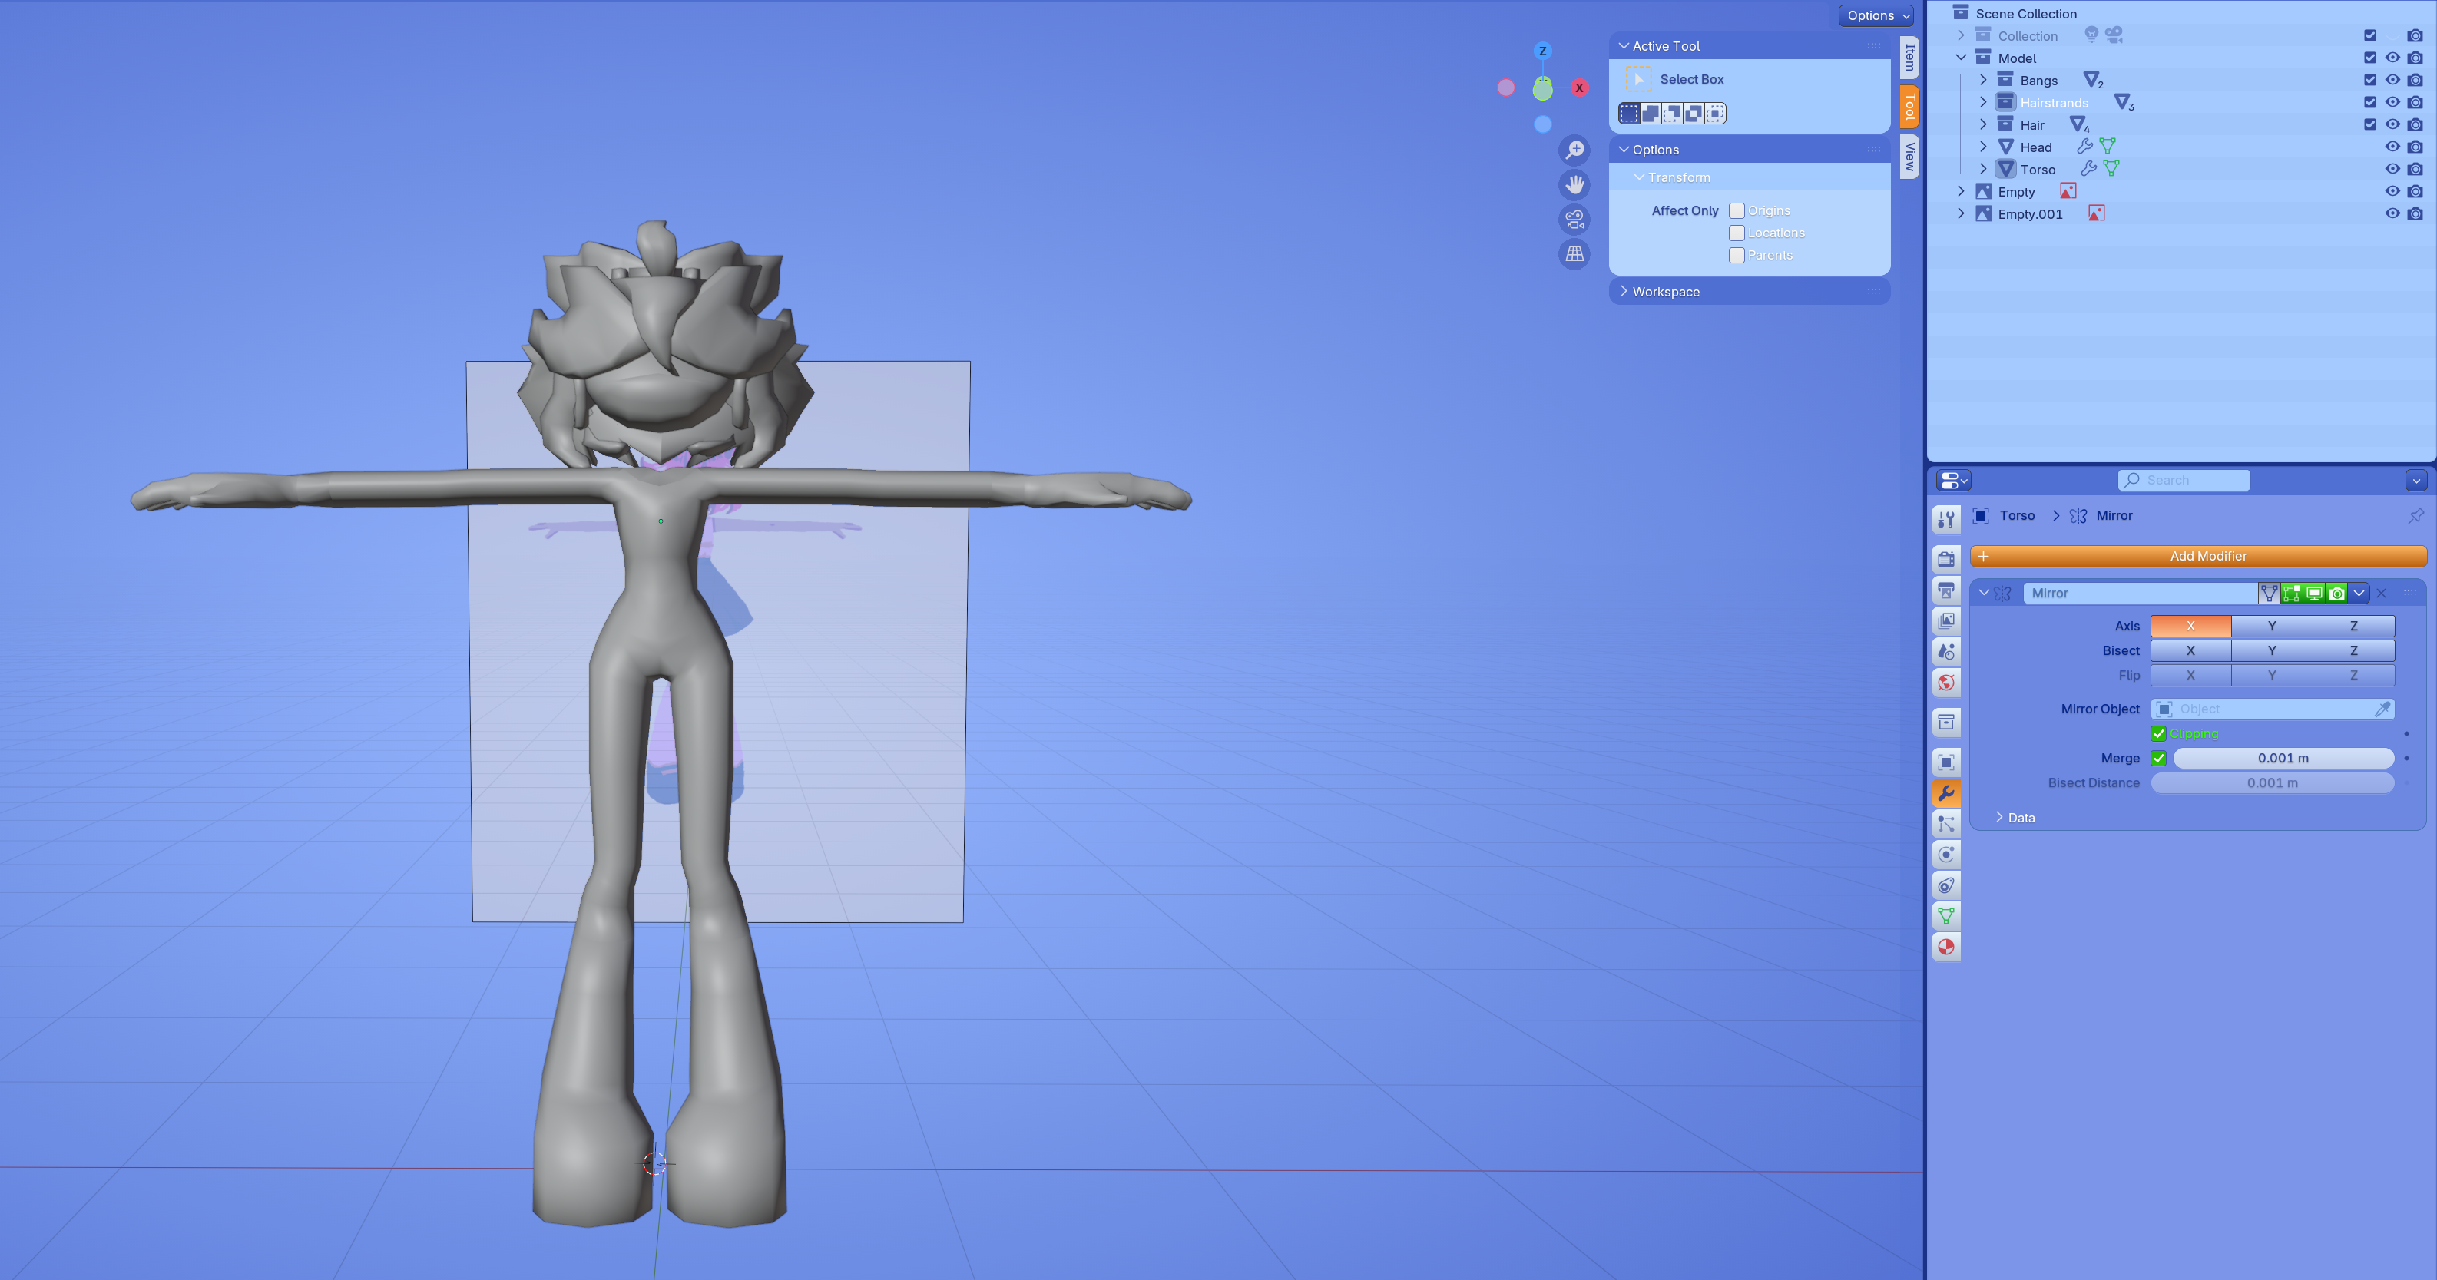Click the Merge distance 0.001 m field
The width and height of the screenshot is (2437, 1280).
tap(2282, 759)
